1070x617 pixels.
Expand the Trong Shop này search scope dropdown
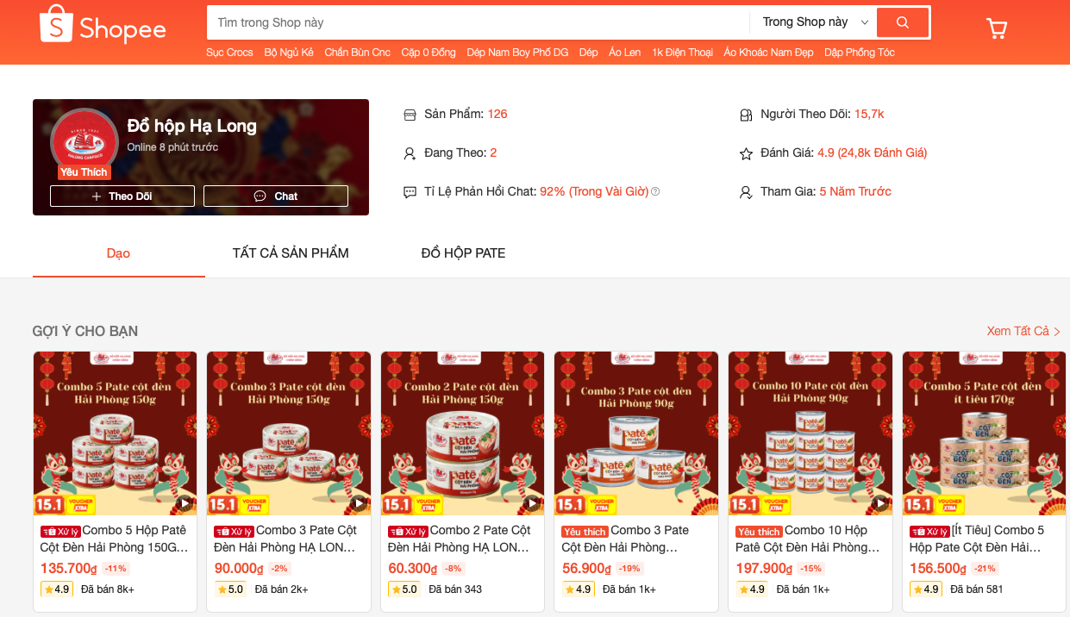(814, 22)
